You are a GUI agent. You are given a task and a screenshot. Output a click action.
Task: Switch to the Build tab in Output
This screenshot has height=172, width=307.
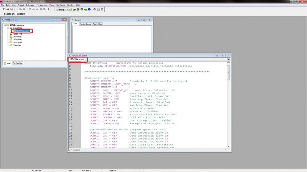(75, 24)
